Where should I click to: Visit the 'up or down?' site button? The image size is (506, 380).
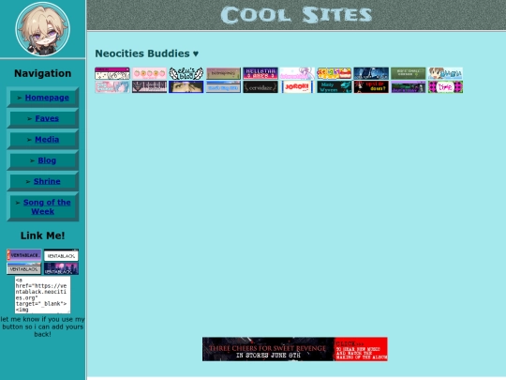(371, 87)
